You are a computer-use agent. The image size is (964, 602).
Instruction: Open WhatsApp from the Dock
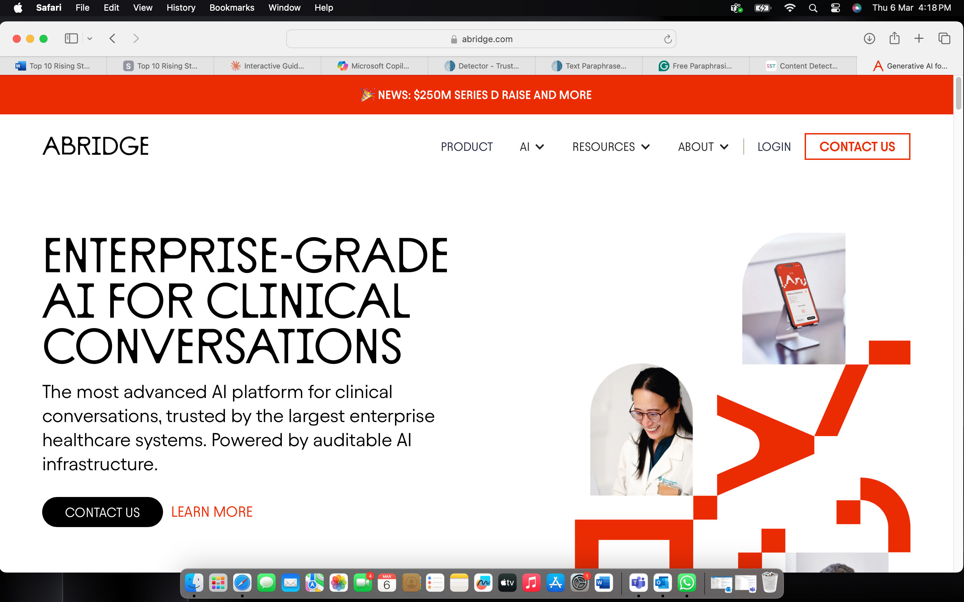pyautogui.click(x=687, y=583)
